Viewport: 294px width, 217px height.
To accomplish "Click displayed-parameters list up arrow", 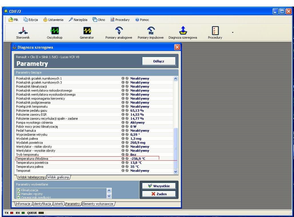I will click(109, 190).
